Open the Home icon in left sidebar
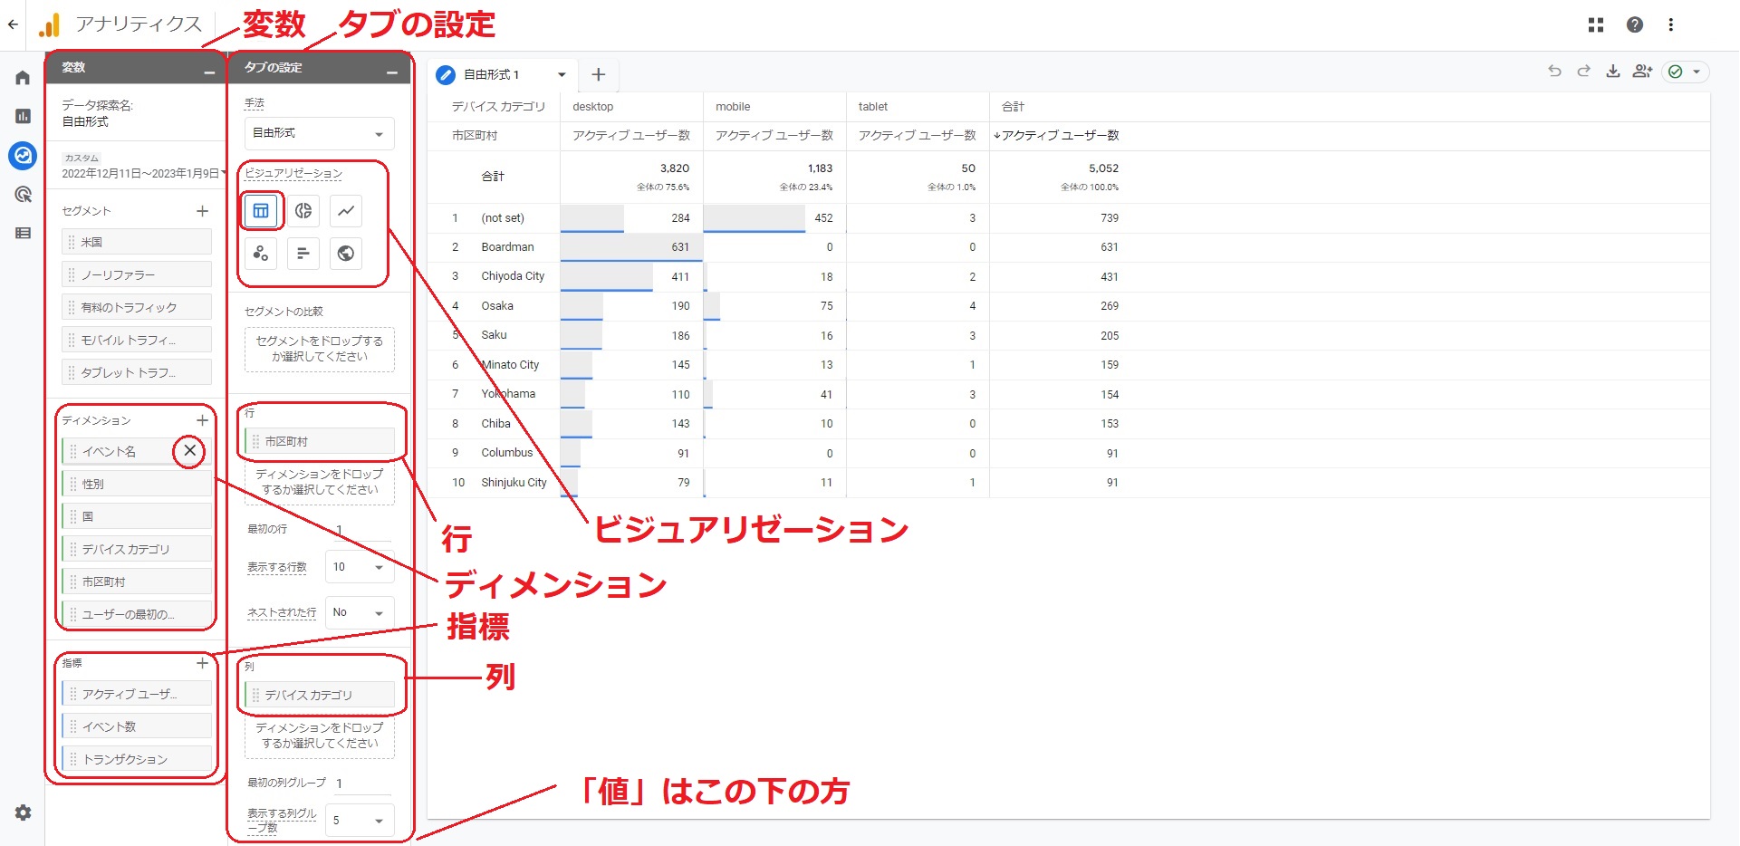This screenshot has width=1740, height=846. coord(23,78)
